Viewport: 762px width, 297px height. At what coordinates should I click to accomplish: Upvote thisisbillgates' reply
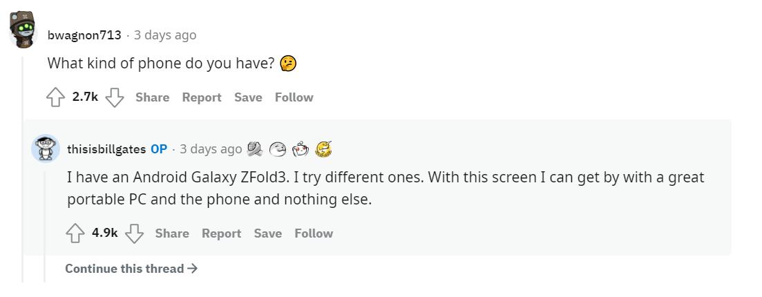pos(75,233)
